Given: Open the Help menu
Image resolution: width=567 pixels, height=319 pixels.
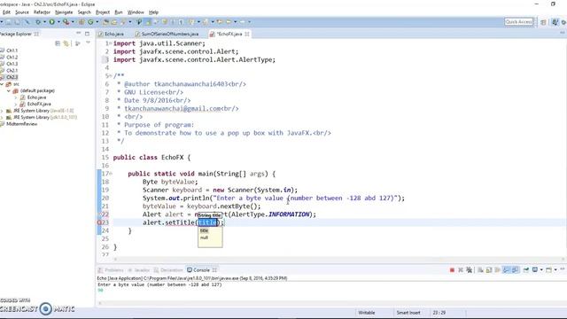Looking at the screenshot, I should (x=153, y=12).
